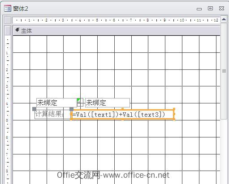Click the =Val([text1])+Val([text3]) text box
229x184 pixels.
122,114
